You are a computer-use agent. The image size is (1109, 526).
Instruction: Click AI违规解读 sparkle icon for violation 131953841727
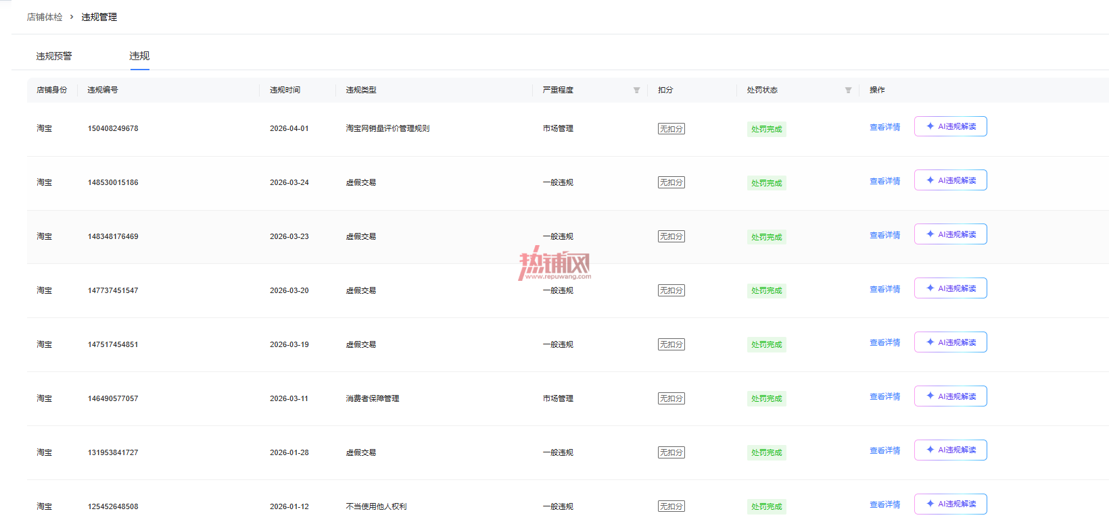click(930, 450)
